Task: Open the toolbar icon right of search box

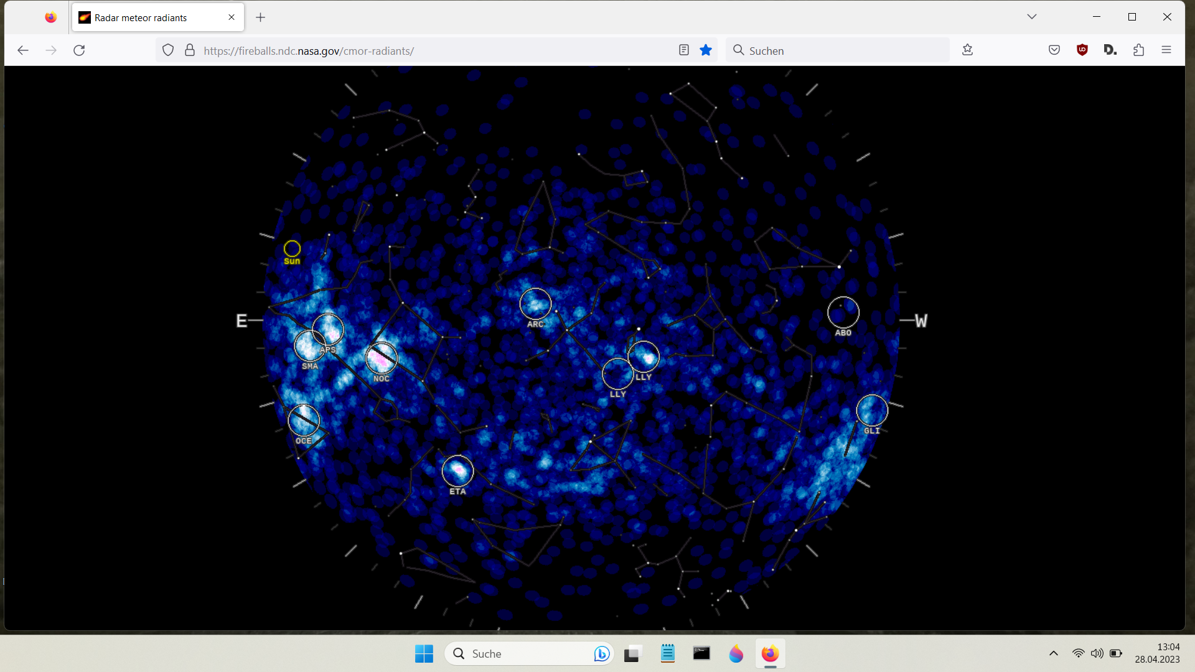Action: click(967, 50)
